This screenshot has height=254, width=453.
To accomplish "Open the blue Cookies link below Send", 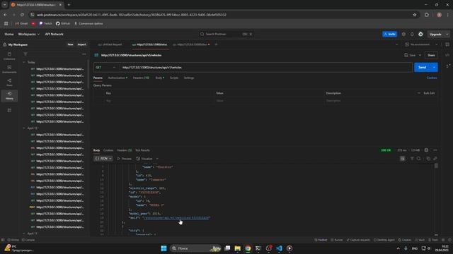I will (432, 78).
